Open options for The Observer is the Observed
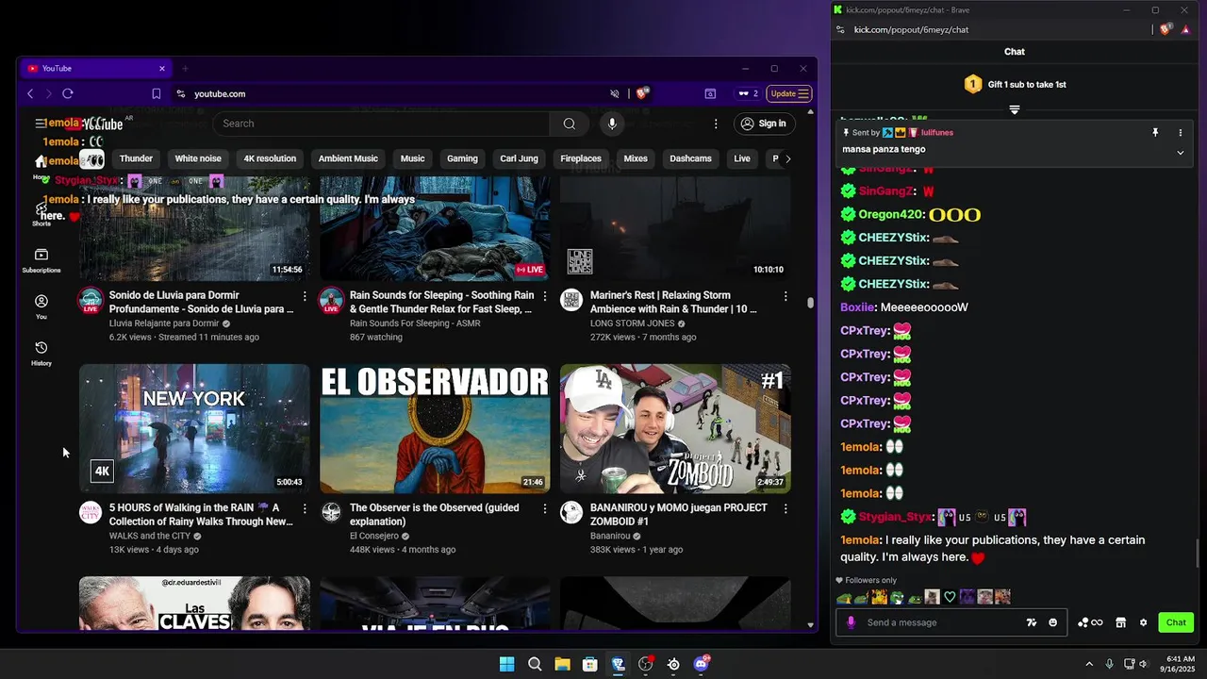Image resolution: width=1207 pixels, height=679 pixels. click(x=545, y=508)
